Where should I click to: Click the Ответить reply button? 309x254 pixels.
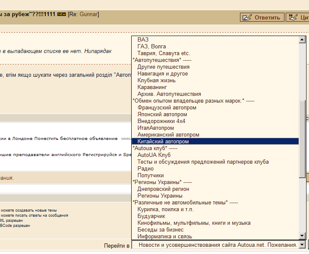click(262, 17)
